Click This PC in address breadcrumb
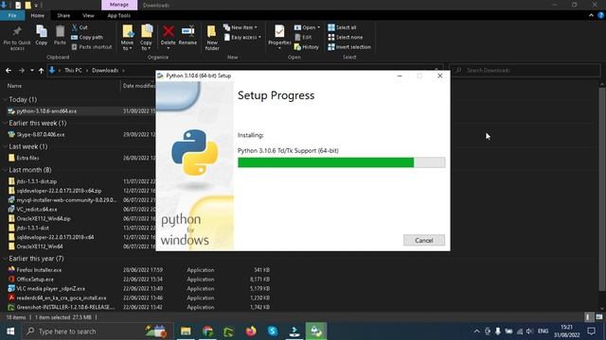This screenshot has height=340, width=606. point(73,71)
